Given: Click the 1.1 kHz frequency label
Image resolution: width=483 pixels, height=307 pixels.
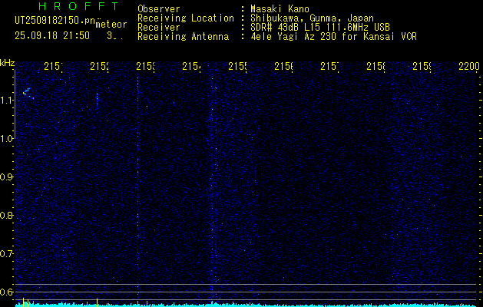Looking at the screenshot, I should point(6,100).
